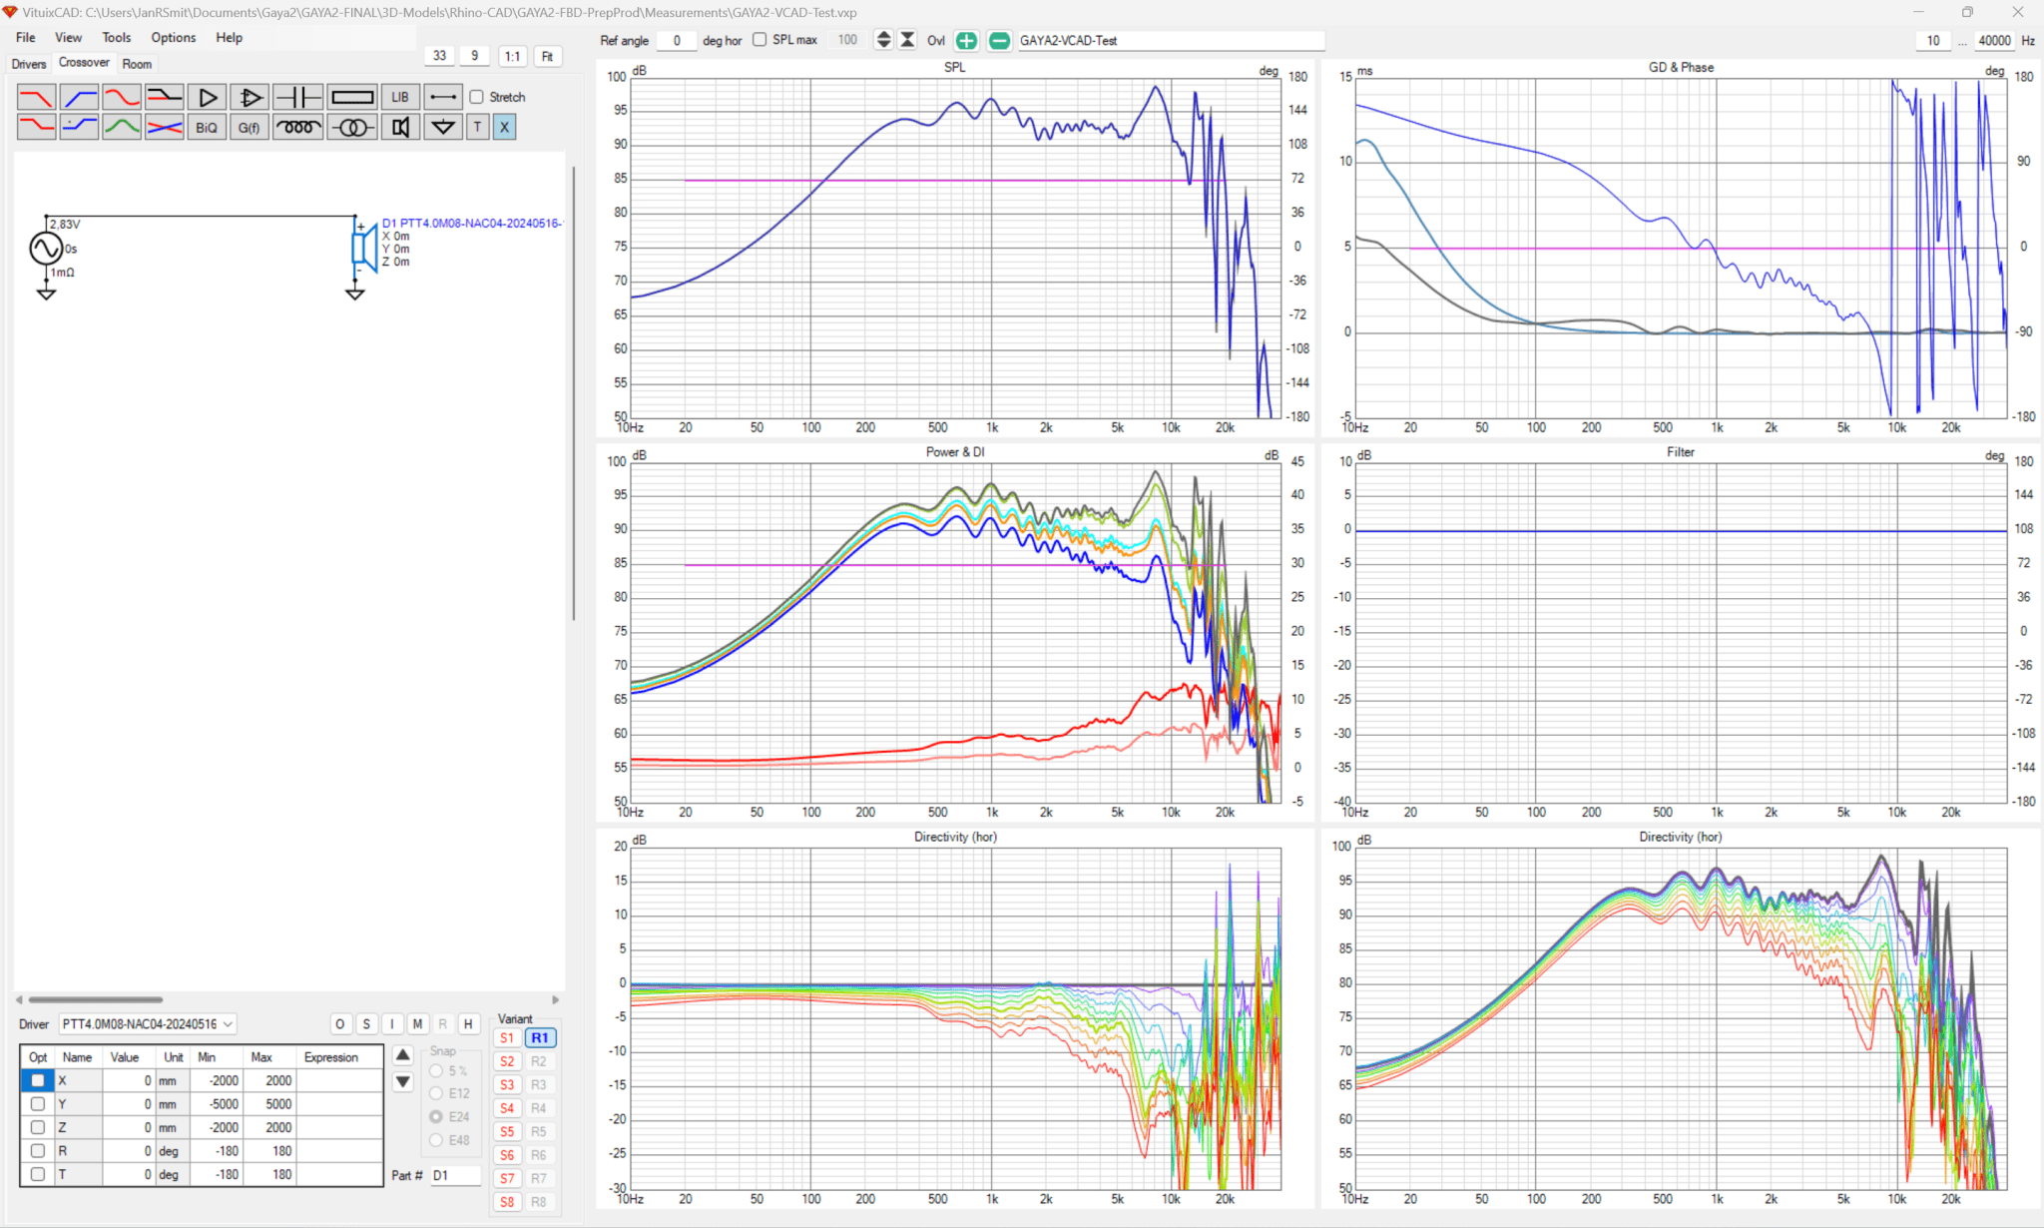Screen dimensions: 2044x1228
Task: Switch to the Room tab
Action: coord(137,64)
